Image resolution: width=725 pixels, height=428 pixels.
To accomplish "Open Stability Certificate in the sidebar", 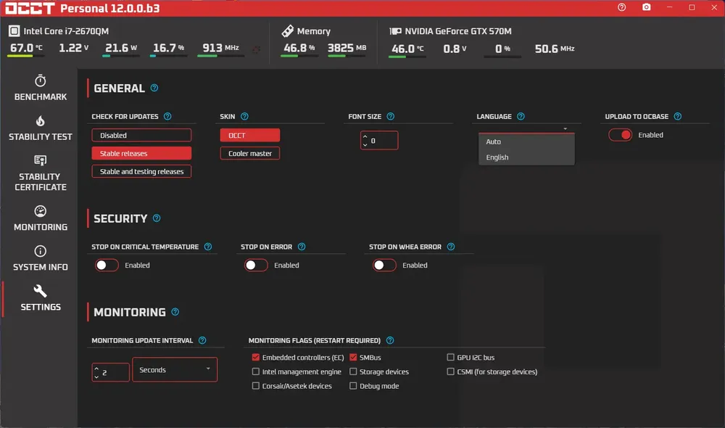I will coord(40,173).
